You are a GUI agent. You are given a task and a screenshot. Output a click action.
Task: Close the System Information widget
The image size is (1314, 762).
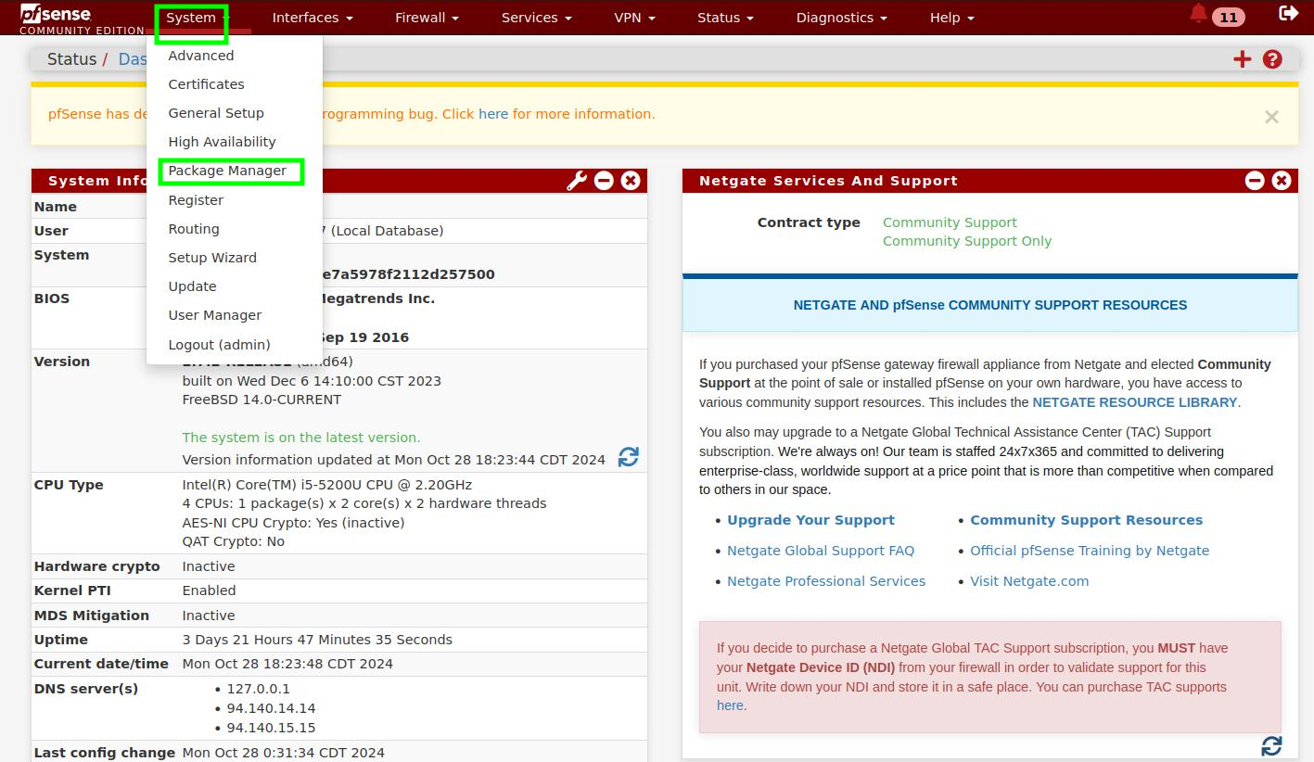tap(631, 181)
